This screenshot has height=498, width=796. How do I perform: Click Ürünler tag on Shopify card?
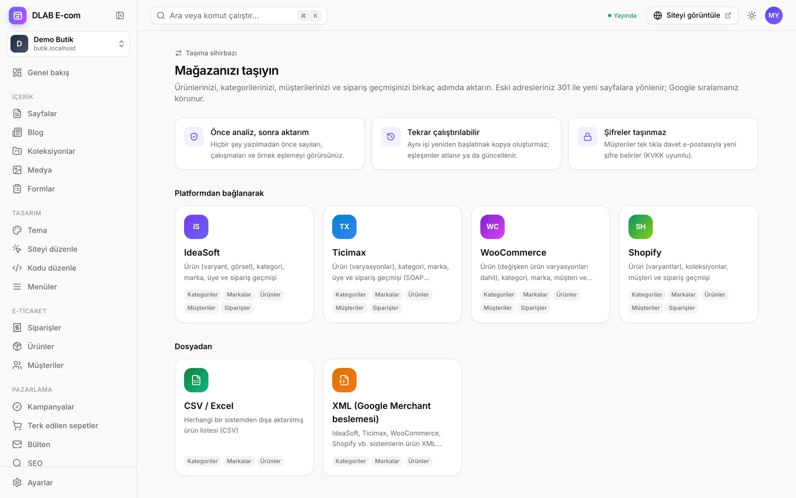[x=715, y=295]
